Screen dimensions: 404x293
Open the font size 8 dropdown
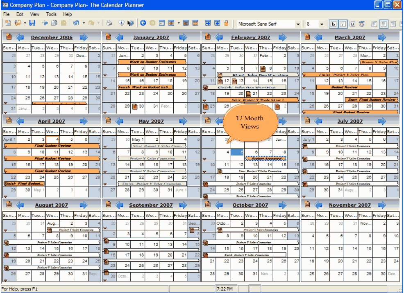point(322,24)
